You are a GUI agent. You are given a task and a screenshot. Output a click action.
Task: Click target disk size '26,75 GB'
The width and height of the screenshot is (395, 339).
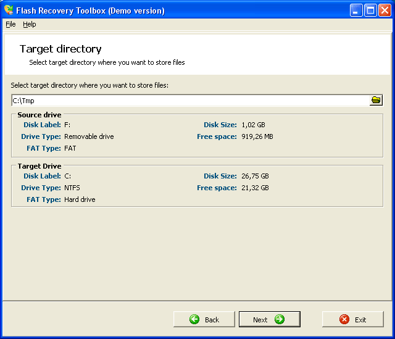pyautogui.click(x=255, y=176)
